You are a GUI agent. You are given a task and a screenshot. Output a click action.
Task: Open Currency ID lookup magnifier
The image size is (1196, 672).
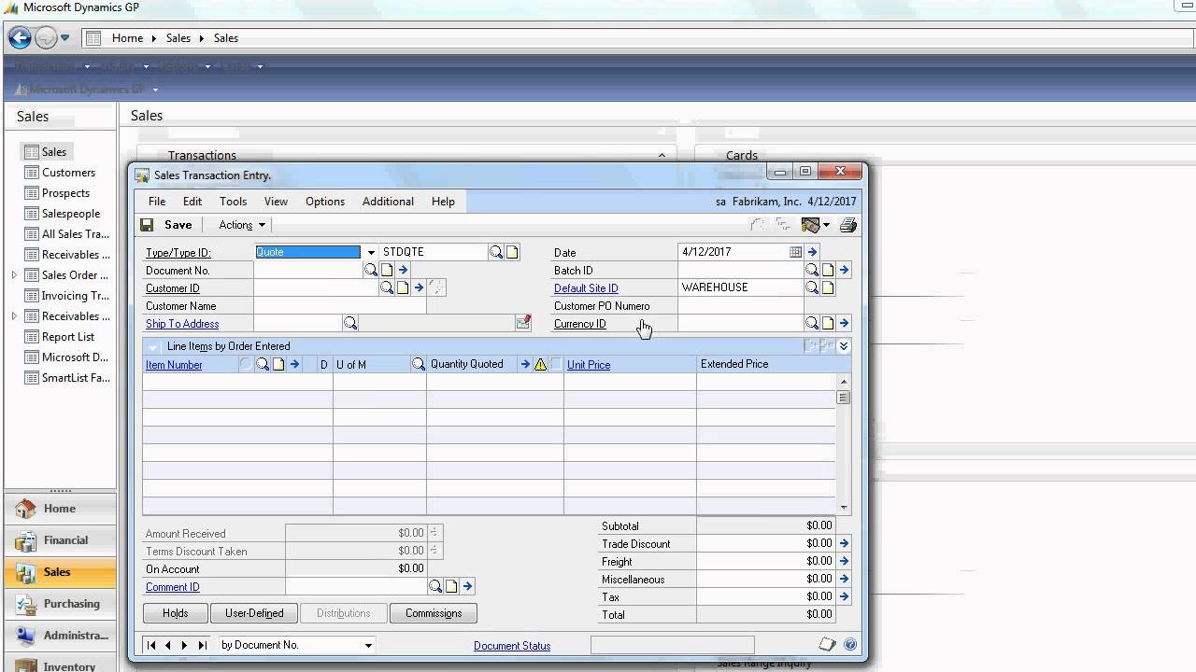[x=812, y=324]
